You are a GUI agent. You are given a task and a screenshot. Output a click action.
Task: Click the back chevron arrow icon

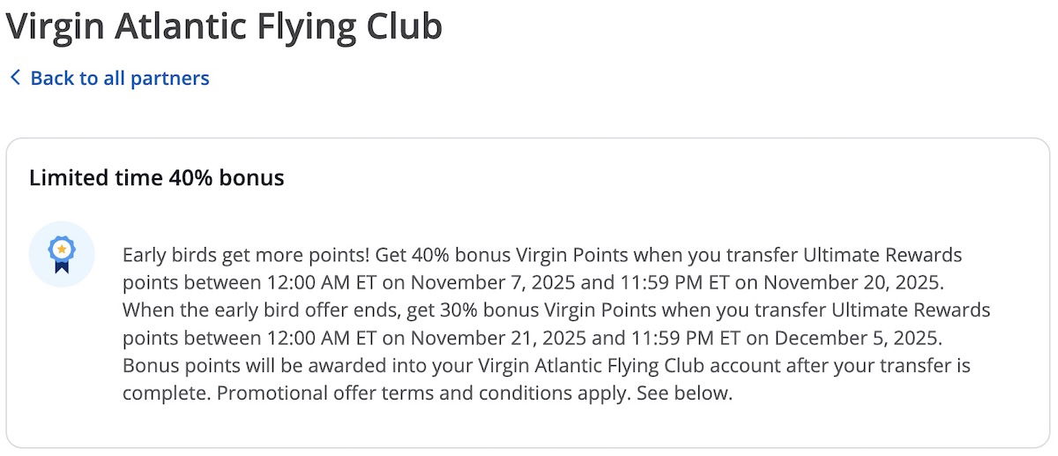(15, 78)
